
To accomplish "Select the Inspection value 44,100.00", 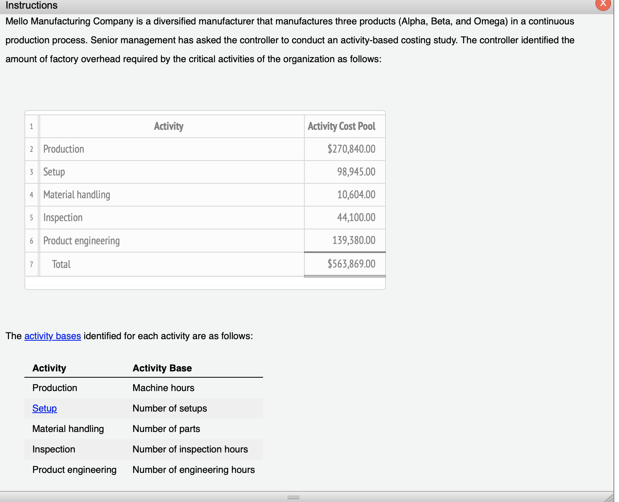I will click(356, 218).
